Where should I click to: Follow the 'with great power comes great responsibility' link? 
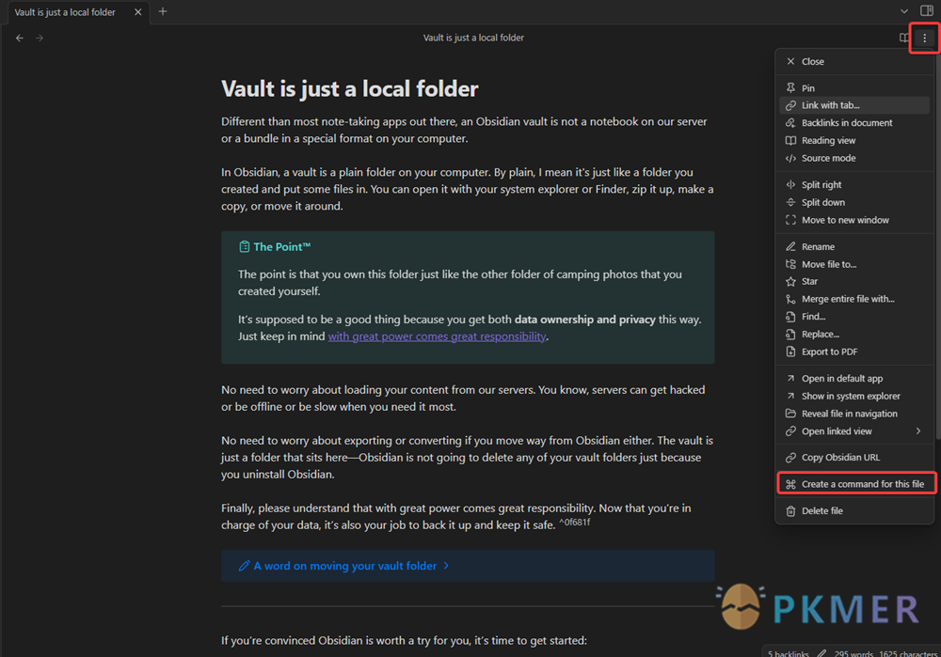(437, 336)
